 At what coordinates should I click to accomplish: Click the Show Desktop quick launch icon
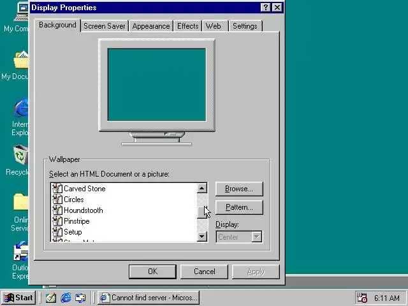[51, 298]
